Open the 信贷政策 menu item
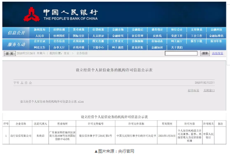The image size is (230, 155). coord(98,30)
